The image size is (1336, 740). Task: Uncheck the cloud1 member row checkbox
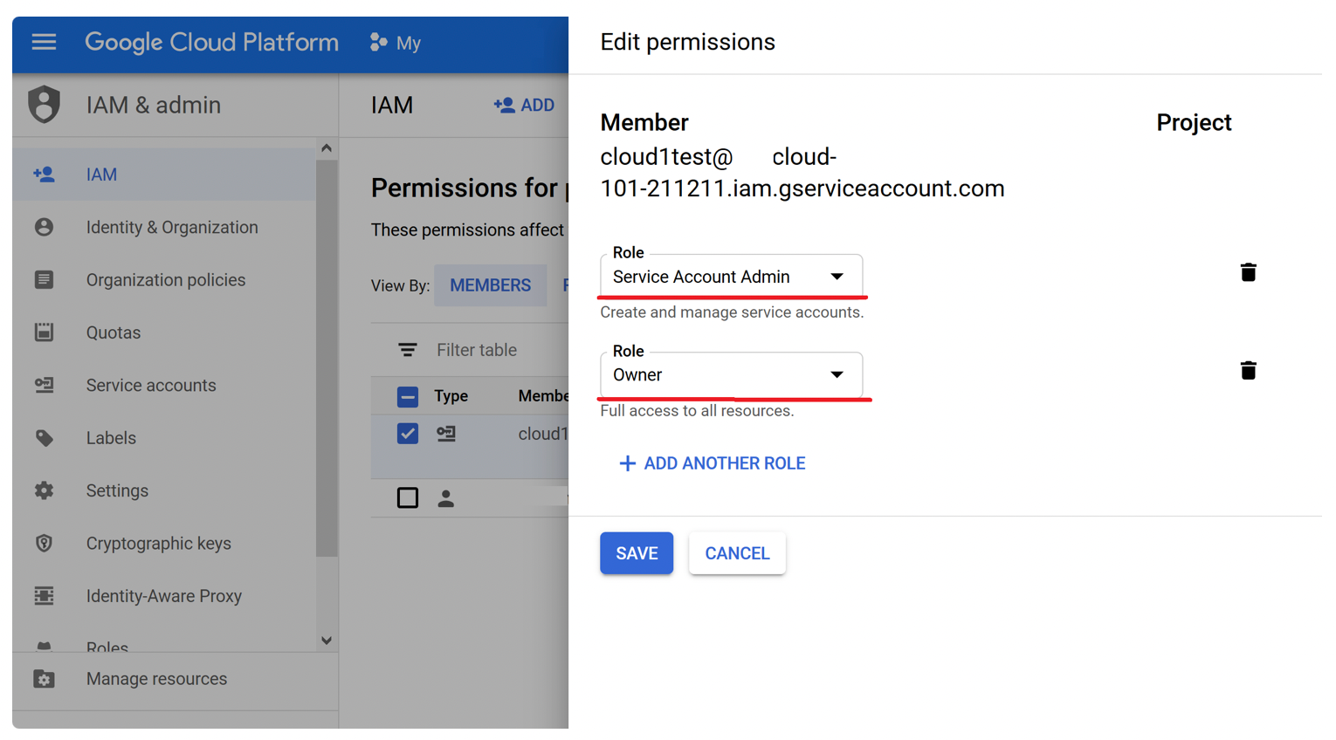tap(407, 434)
